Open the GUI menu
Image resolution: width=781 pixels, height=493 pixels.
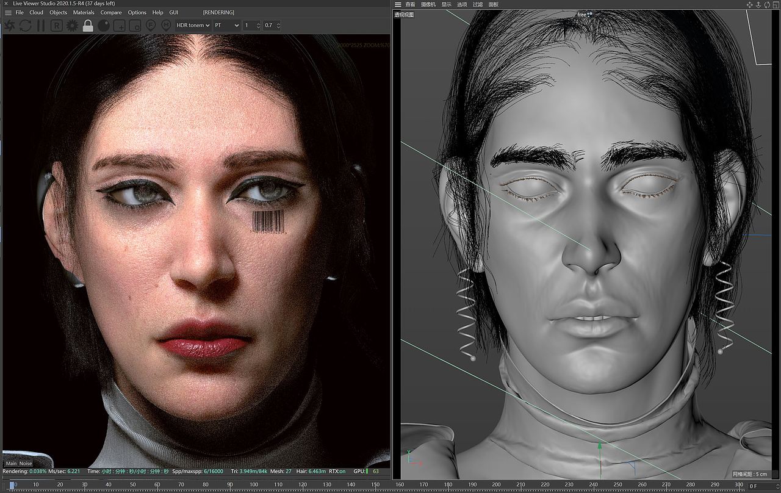174,12
